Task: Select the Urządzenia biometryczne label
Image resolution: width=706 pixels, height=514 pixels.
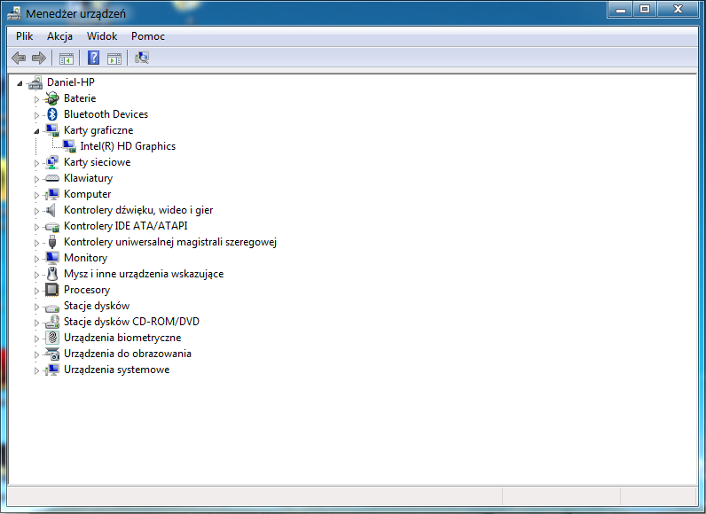Action: click(x=122, y=338)
